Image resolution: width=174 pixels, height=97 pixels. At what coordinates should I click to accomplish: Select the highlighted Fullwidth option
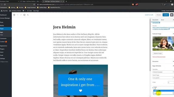tap(164, 91)
